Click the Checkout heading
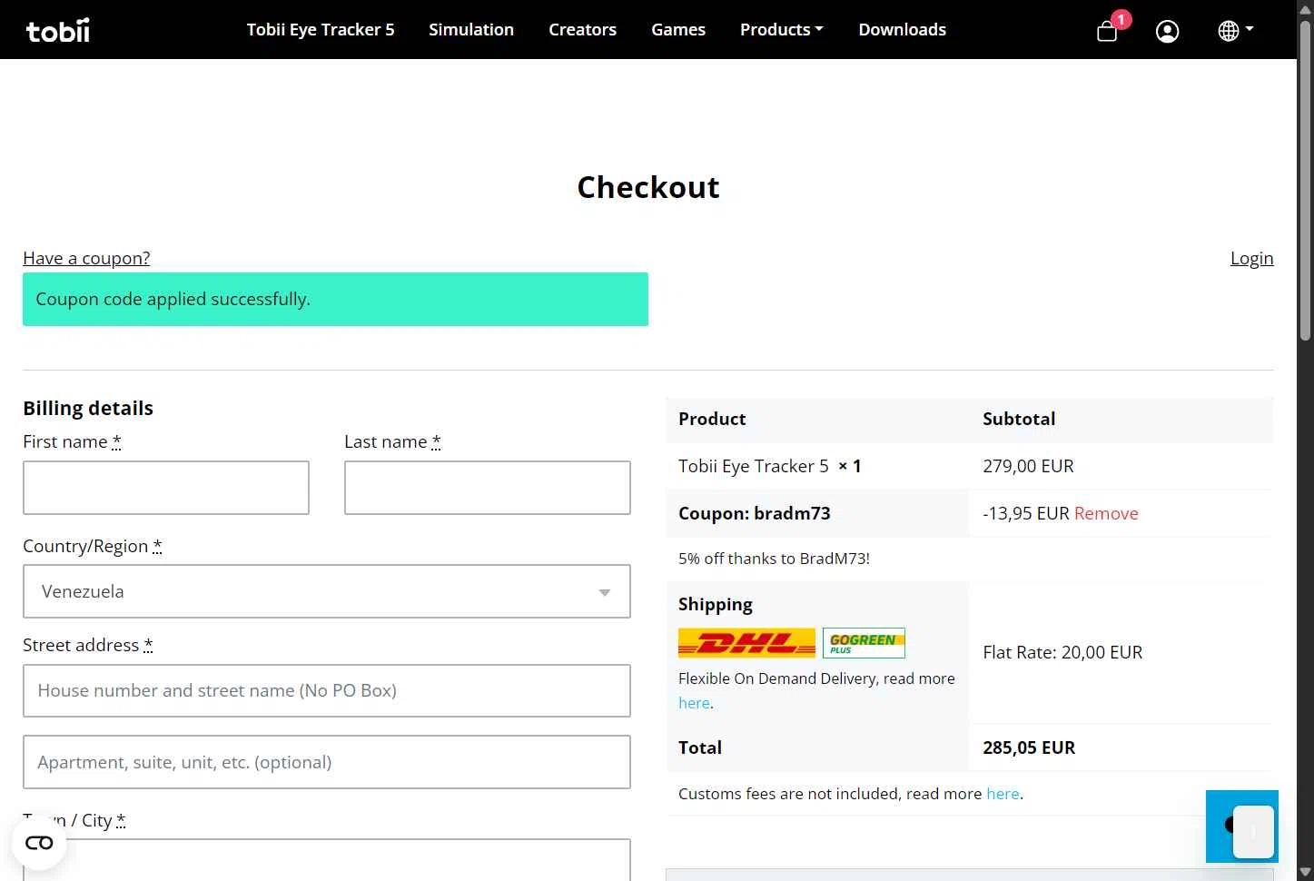The width and height of the screenshot is (1314, 881). click(x=648, y=187)
